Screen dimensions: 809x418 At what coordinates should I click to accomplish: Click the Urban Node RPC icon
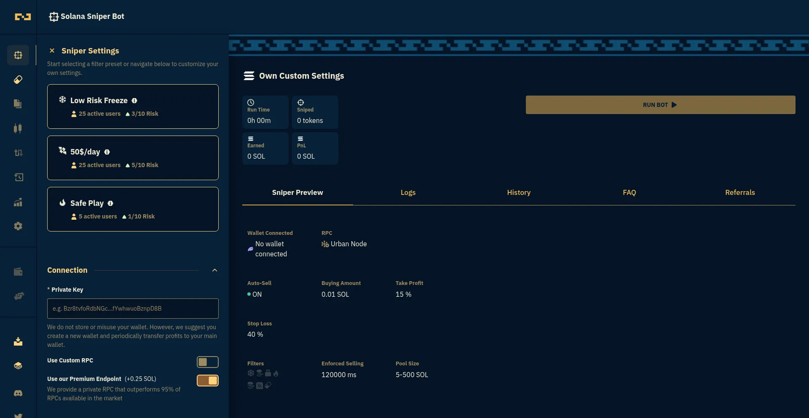325,244
